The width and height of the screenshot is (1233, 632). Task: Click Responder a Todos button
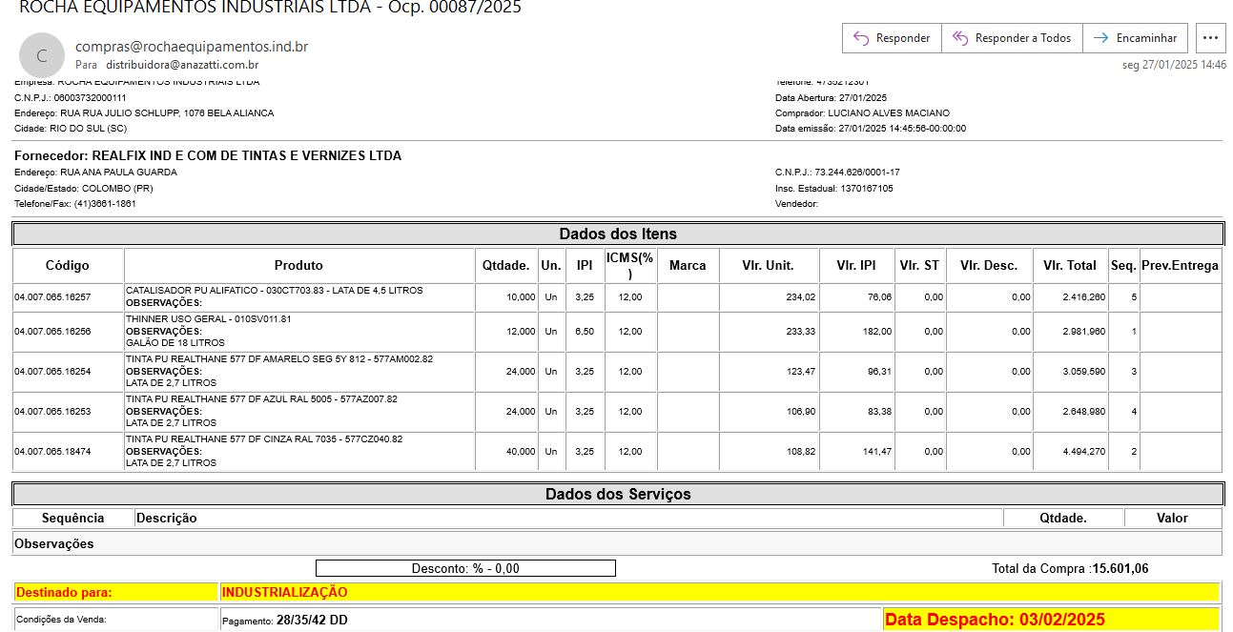[x=1012, y=38]
